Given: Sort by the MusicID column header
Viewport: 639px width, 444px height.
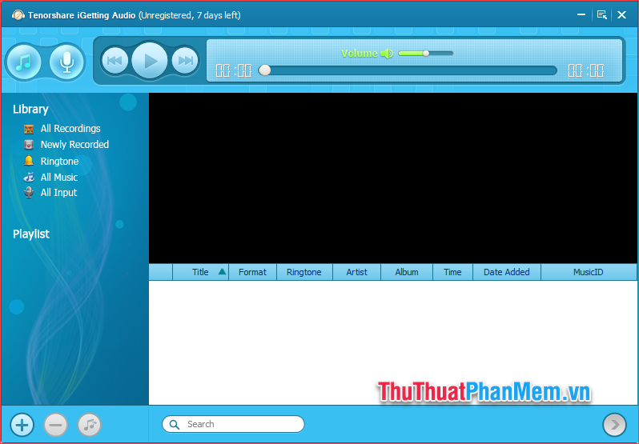Looking at the screenshot, I should (x=588, y=272).
